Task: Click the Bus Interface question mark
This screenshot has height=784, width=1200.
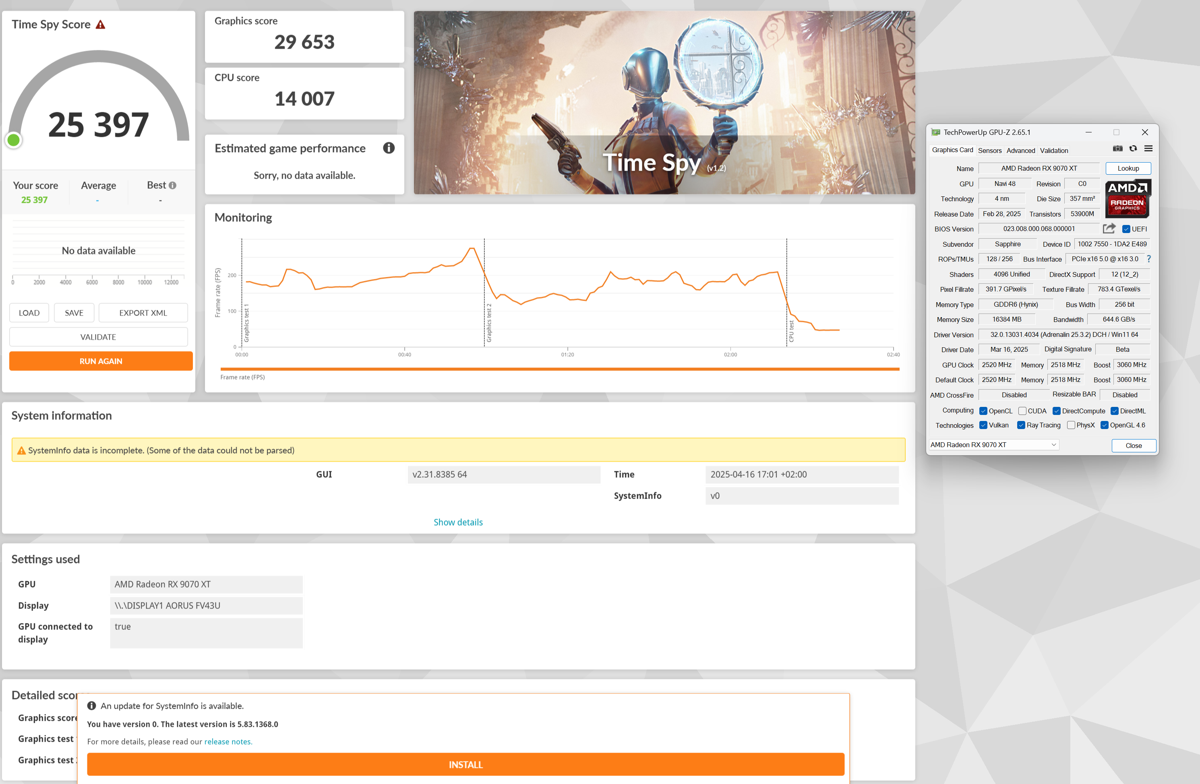Action: click(1149, 259)
